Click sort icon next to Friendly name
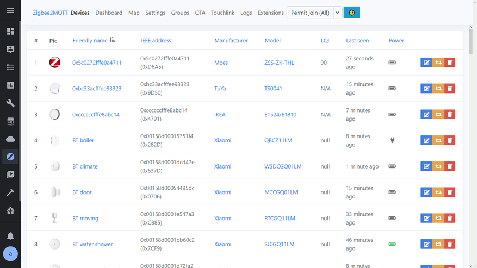The height and width of the screenshot is (268, 477). [112, 40]
